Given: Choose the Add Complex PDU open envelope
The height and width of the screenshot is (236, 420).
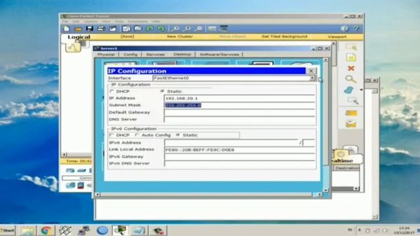Looking at the screenshot, I should [x=351, y=124].
